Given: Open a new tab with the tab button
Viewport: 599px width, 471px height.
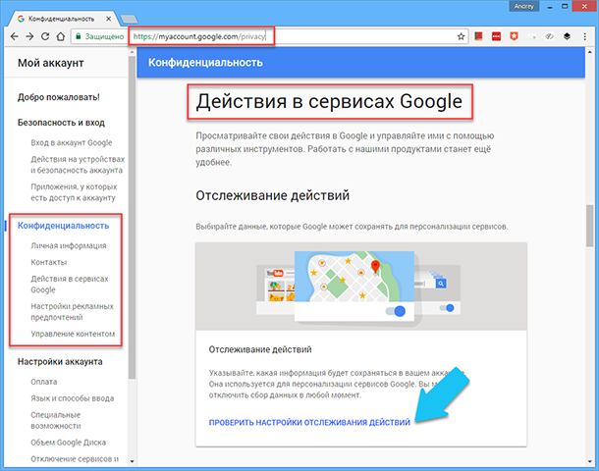Looking at the screenshot, I should coord(129,19).
